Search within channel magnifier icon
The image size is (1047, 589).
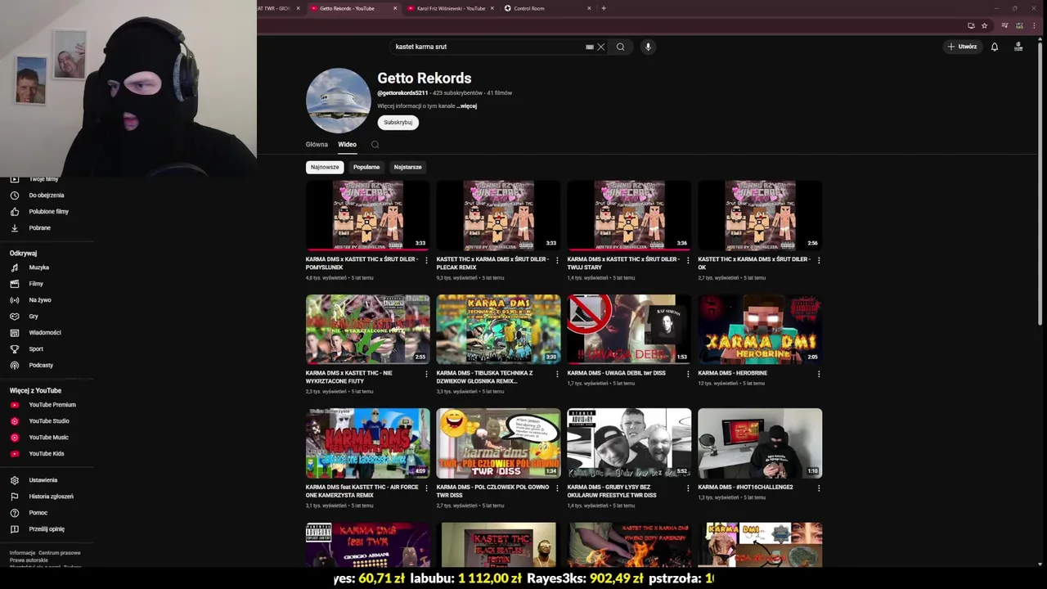pos(375,145)
